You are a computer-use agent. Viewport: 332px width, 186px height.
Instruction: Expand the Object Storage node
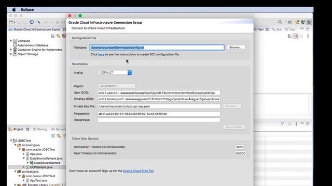click(11, 54)
